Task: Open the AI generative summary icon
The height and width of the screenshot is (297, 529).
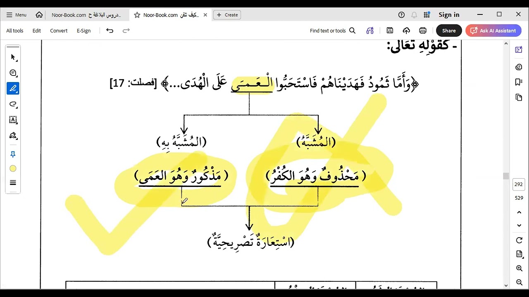Action: coord(370,31)
